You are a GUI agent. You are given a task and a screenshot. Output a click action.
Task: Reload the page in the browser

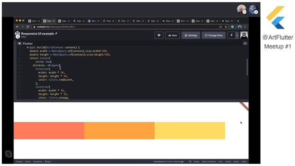pos(28,27)
